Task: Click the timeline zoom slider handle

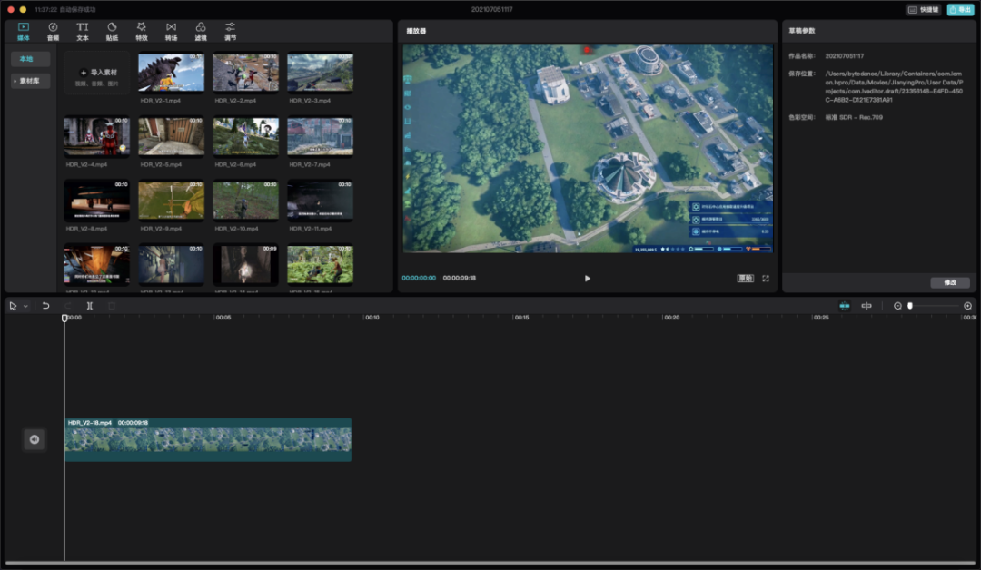Action: click(x=909, y=306)
